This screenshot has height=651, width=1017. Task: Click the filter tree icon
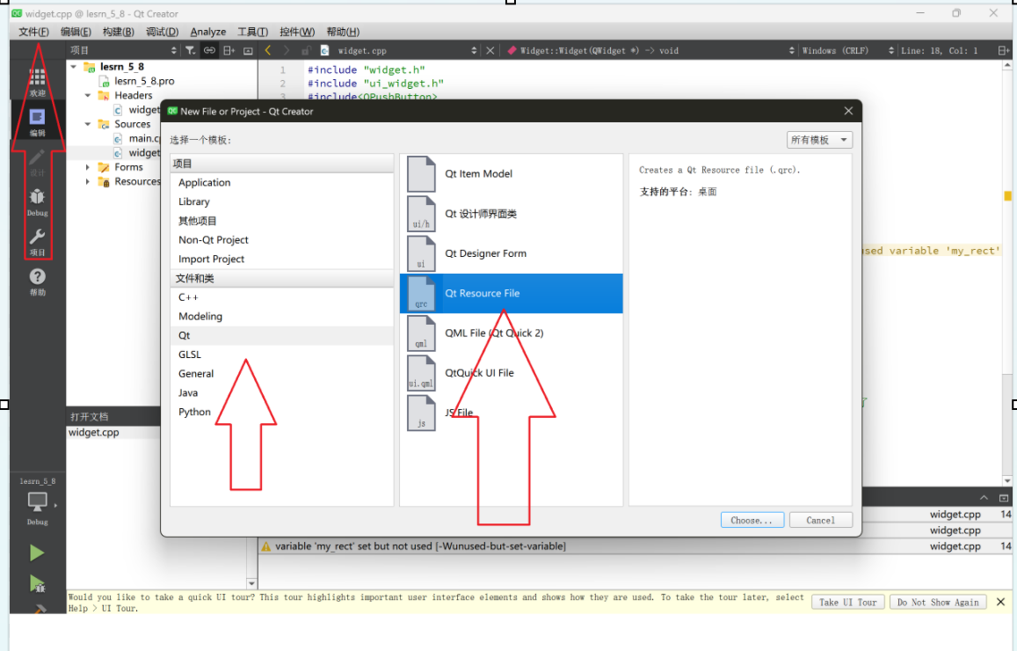tap(189, 51)
